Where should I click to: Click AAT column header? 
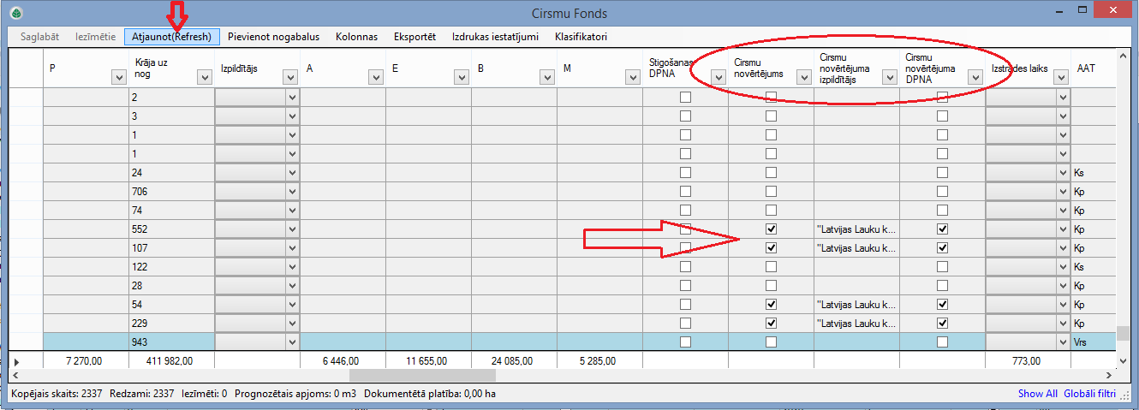coord(1093,68)
